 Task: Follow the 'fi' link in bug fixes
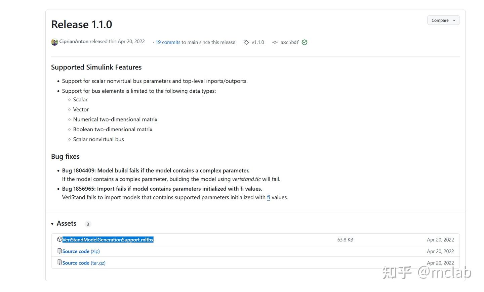click(x=269, y=197)
